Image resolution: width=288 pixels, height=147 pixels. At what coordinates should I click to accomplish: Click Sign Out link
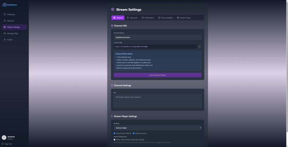click(7, 144)
